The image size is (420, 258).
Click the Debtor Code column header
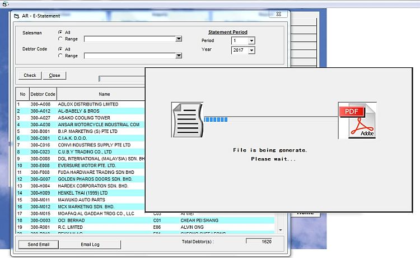(x=43, y=94)
